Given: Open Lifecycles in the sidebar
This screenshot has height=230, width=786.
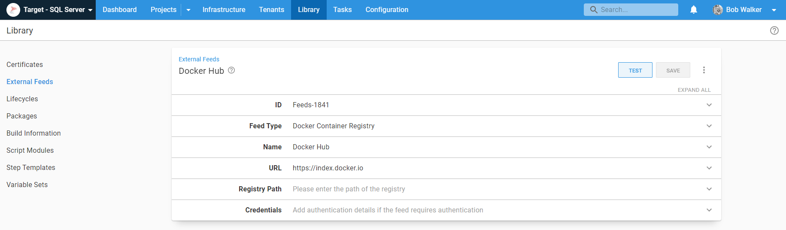Looking at the screenshot, I should point(22,99).
